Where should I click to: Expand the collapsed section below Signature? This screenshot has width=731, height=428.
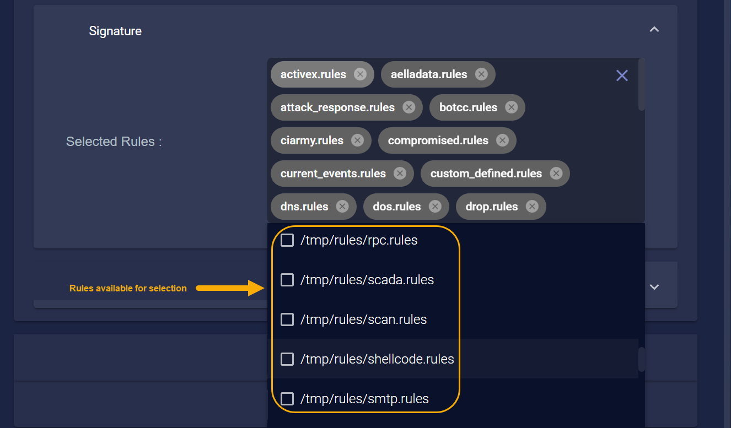pyautogui.click(x=654, y=287)
